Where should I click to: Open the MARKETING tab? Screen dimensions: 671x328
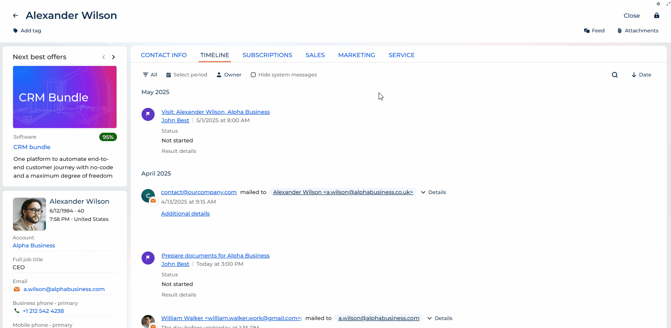(356, 55)
